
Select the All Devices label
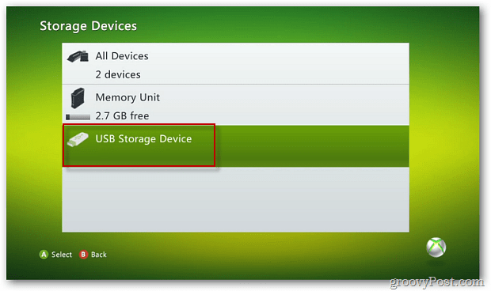(122, 56)
